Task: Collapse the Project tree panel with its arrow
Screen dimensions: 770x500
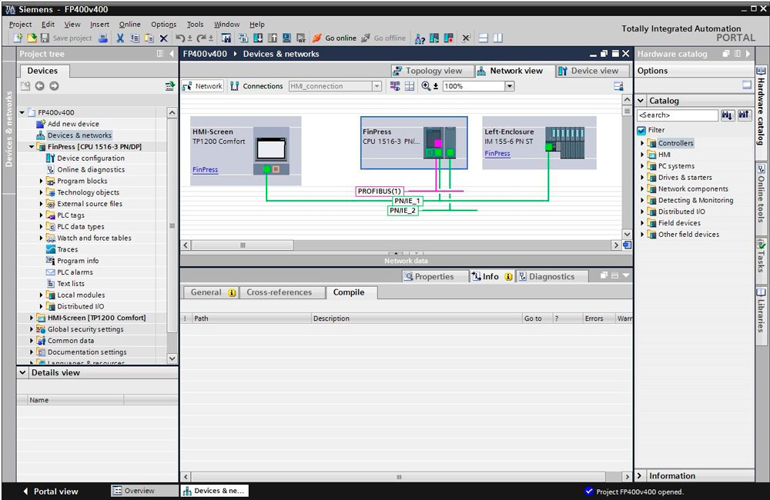Action: pos(172,54)
